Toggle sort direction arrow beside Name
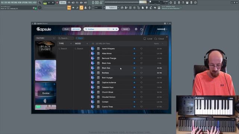239x134 pixels. click(x=162, y=44)
